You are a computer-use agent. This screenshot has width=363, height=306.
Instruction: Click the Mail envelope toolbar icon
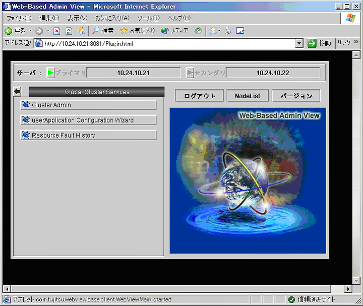(x=215, y=31)
